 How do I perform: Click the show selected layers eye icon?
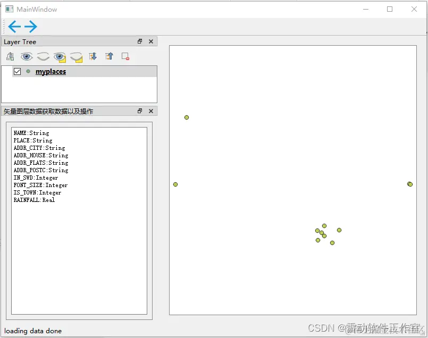point(60,57)
